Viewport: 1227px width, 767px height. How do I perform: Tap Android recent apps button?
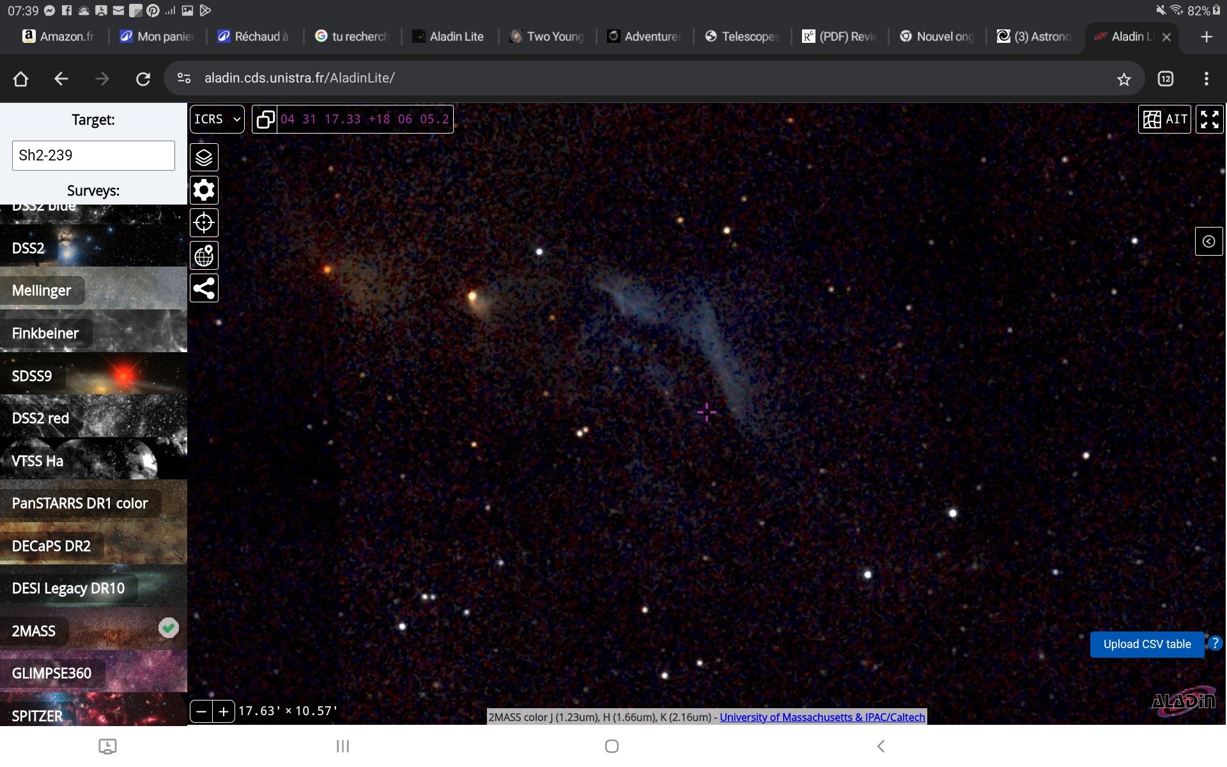pyautogui.click(x=343, y=746)
